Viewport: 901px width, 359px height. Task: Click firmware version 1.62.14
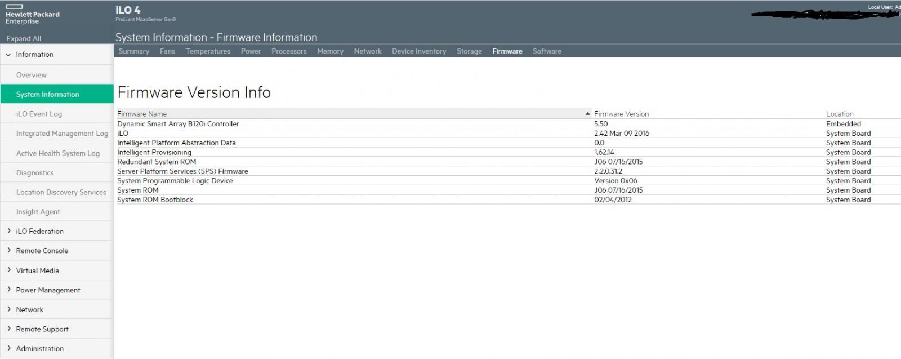pos(604,152)
